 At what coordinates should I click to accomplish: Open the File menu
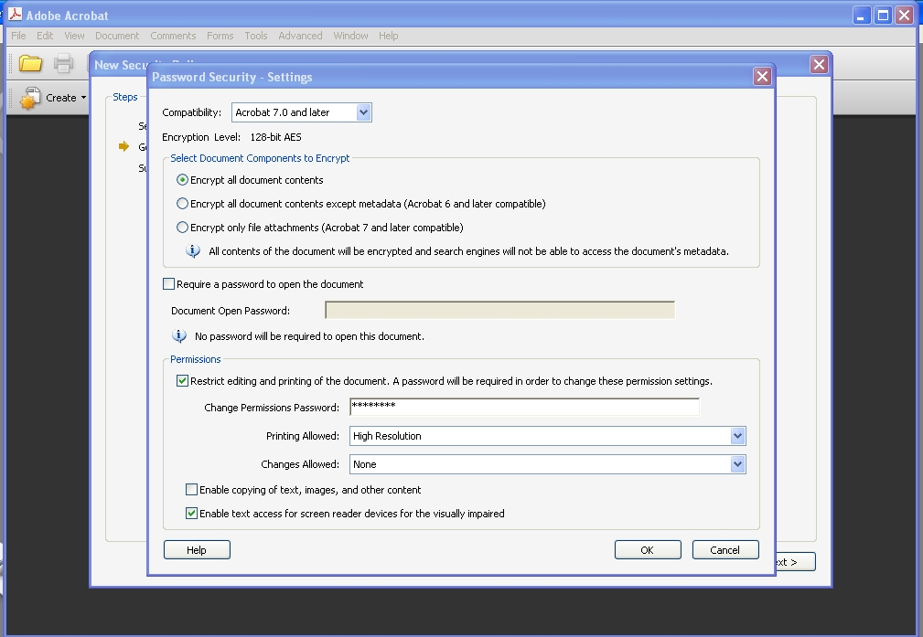(19, 36)
